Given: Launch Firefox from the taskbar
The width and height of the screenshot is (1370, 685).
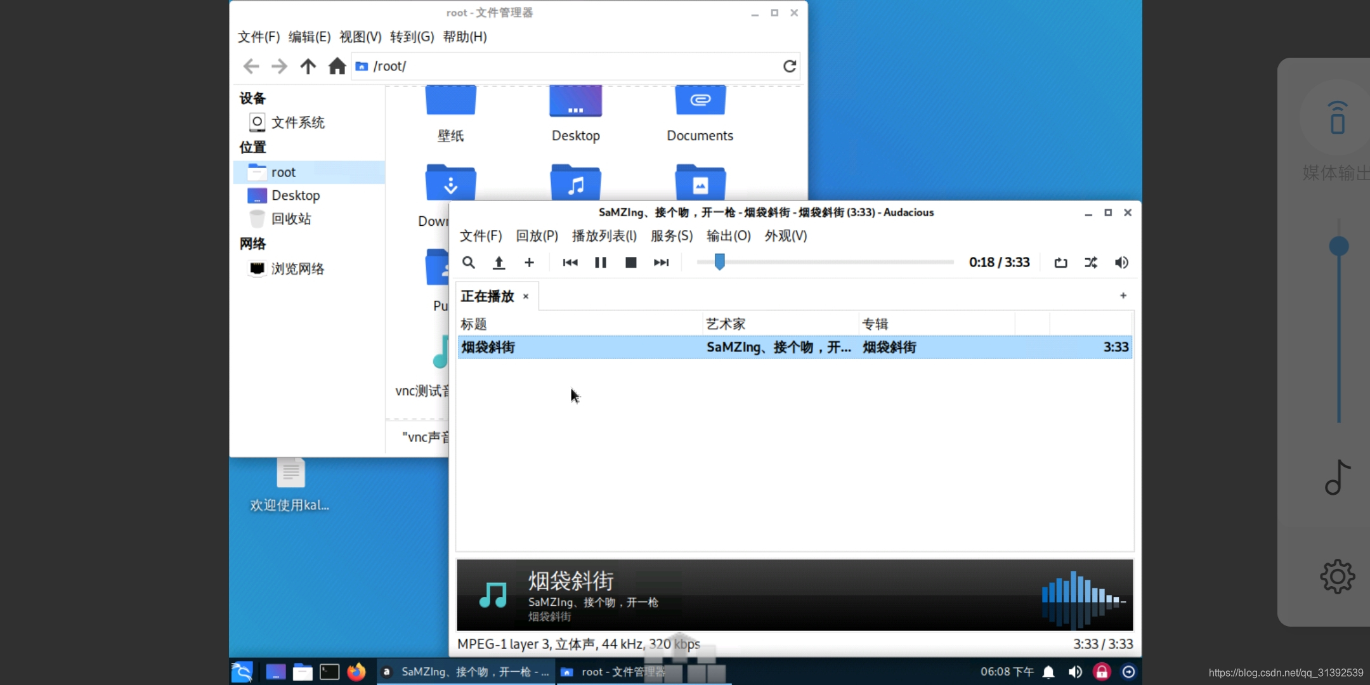Looking at the screenshot, I should click(x=356, y=672).
